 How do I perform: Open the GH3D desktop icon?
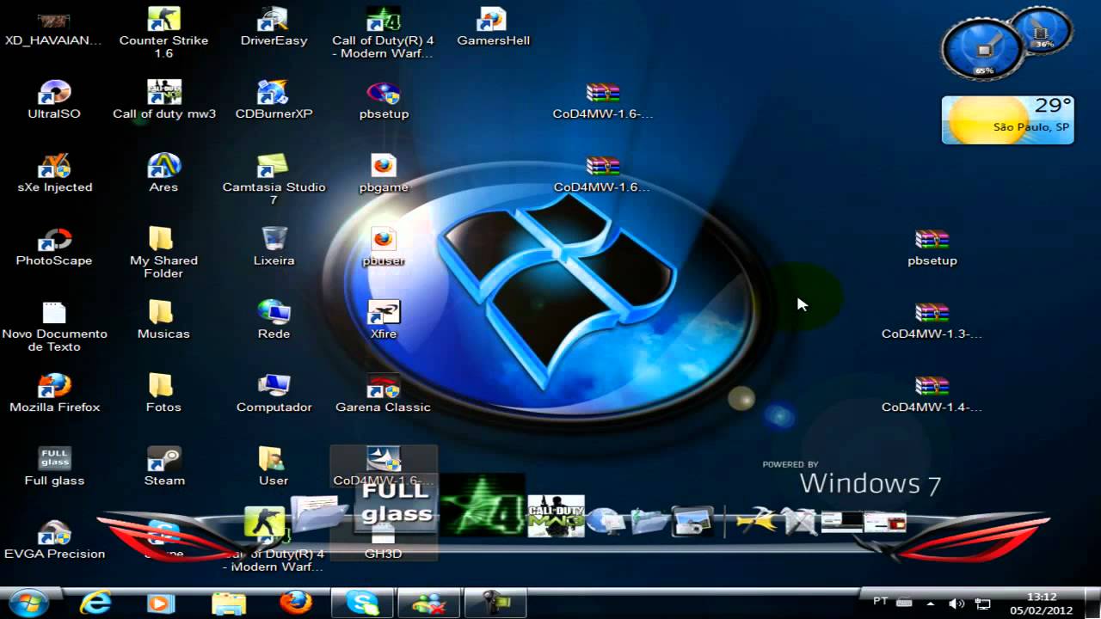click(384, 545)
